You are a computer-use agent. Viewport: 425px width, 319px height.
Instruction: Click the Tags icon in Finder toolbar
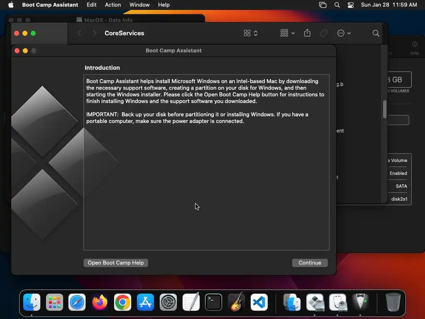(323, 33)
